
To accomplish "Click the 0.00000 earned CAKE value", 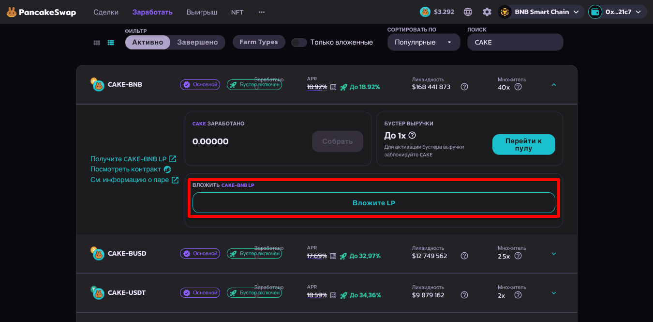I will coord(210,141).
